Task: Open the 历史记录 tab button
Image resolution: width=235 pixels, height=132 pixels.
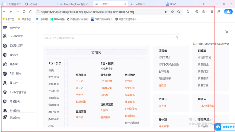Action: [x=31, y=4]
